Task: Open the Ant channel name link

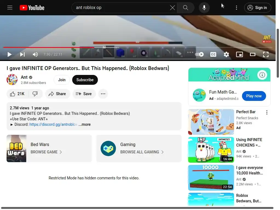Action: coord(24,77)
